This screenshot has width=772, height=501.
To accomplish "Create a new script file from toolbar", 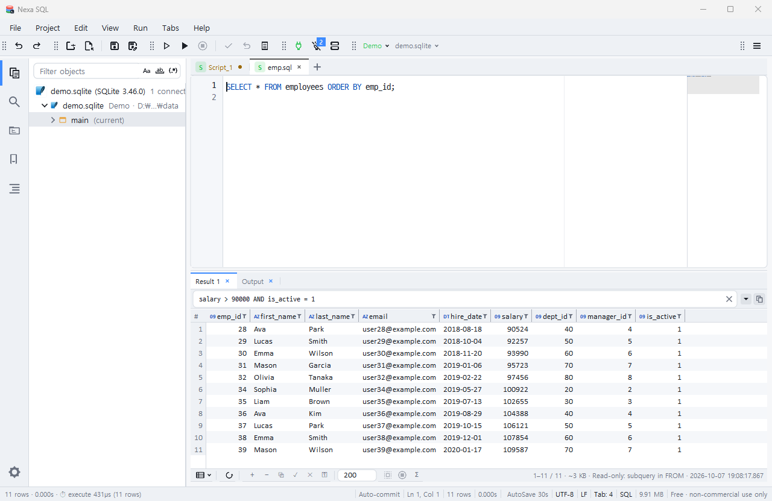I will pos(71,46).
